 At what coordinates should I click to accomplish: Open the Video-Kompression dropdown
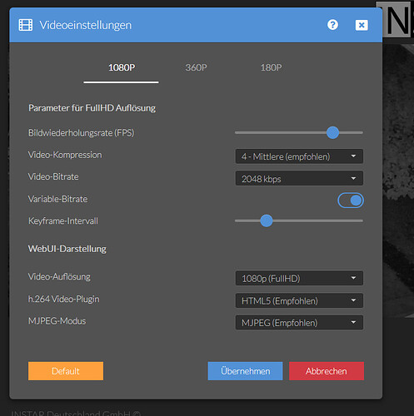[x=299, y=156]
